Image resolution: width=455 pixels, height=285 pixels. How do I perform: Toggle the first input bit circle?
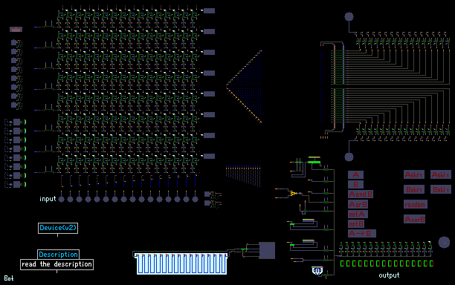coord(61,199)
